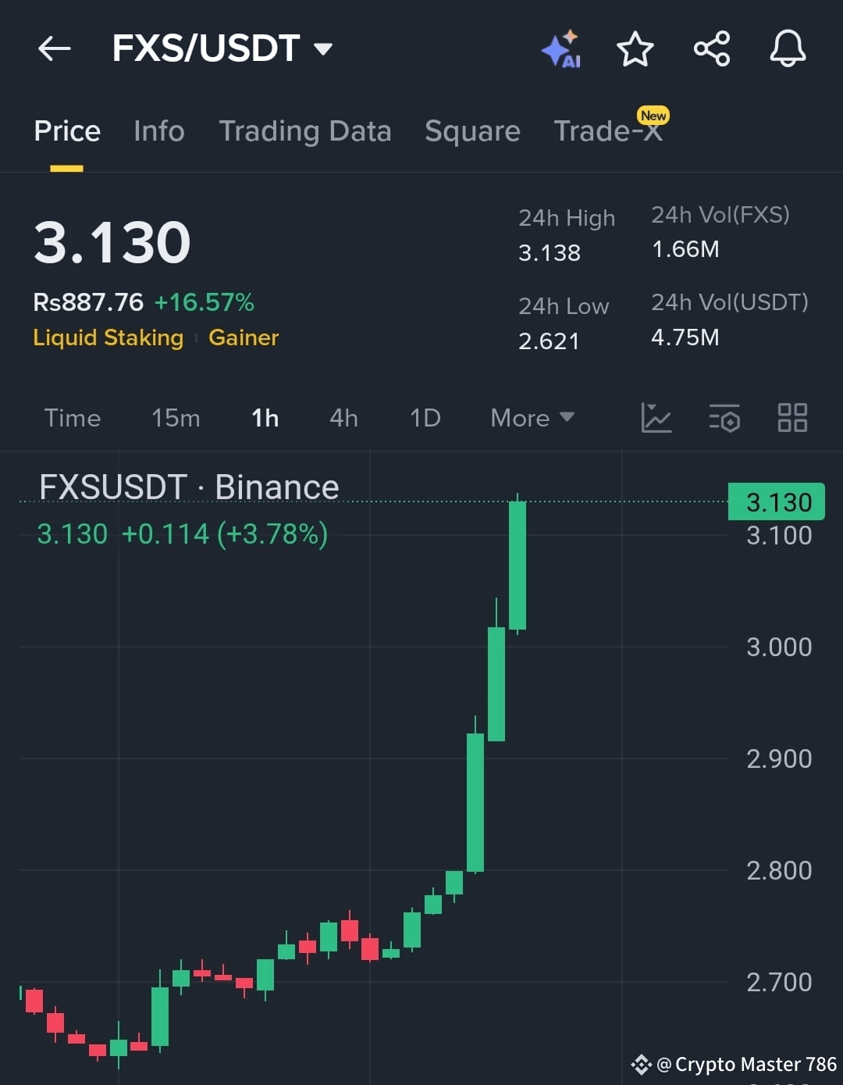Select the Time chart interval
The width and height of the screenshot is (843, 1085).
point(73,418)
